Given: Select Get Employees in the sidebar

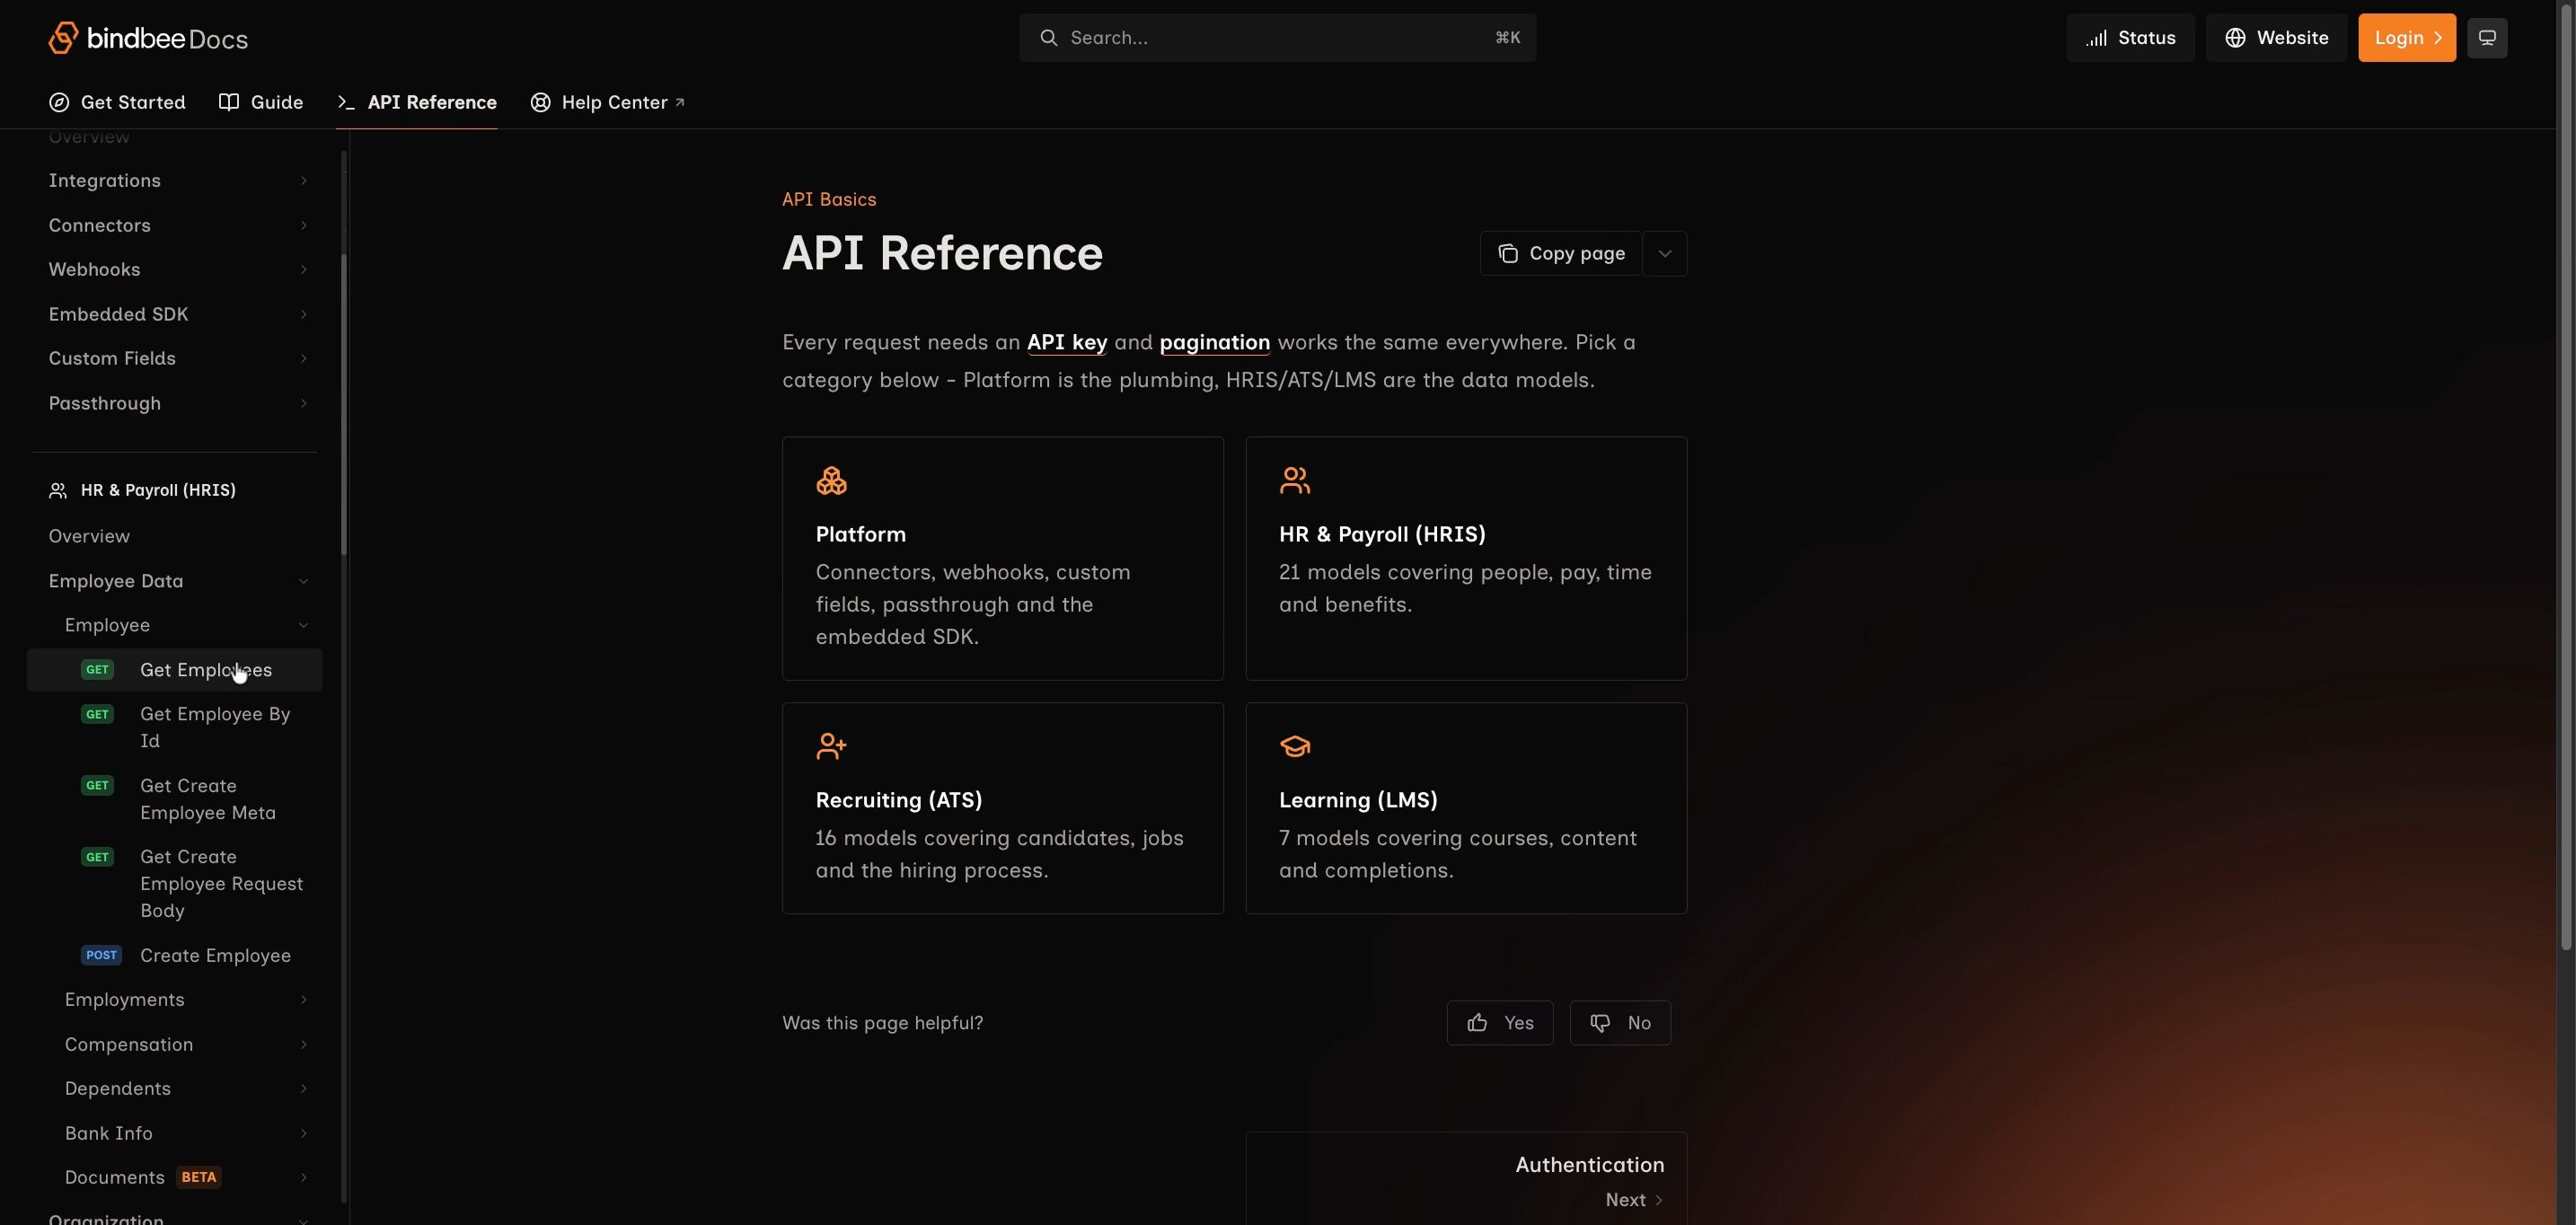Looking at the screenshot, I should tap(175, 670).
